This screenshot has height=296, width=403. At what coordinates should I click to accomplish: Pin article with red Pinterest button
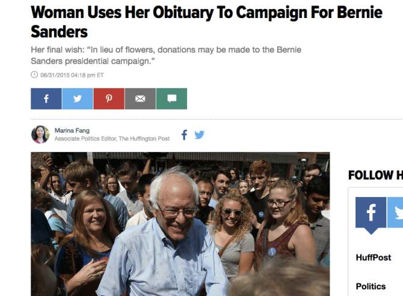(109, 99)
